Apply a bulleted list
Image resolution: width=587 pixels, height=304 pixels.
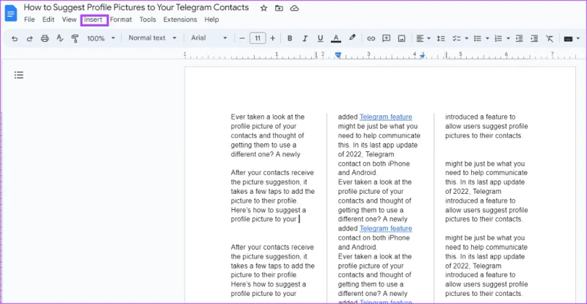[x=478, y=38]
